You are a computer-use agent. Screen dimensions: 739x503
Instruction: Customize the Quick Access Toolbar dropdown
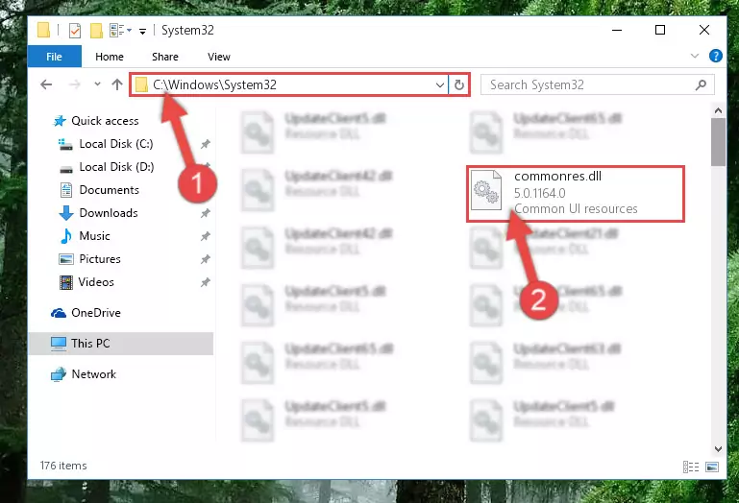pyautogui.click(x=142, y=32)
